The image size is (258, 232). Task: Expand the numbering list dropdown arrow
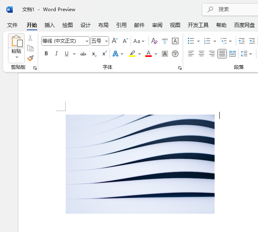point(215,41)
